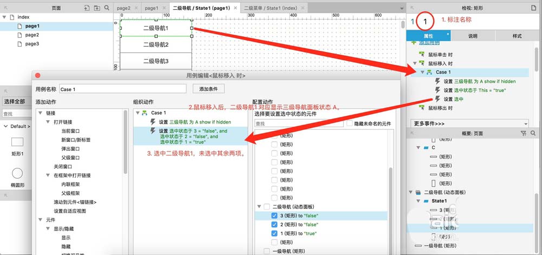542x255 pixels.
Task: Check the 一级导航 (矩形) checkbox in dialog
Action: tap(267, 251)
